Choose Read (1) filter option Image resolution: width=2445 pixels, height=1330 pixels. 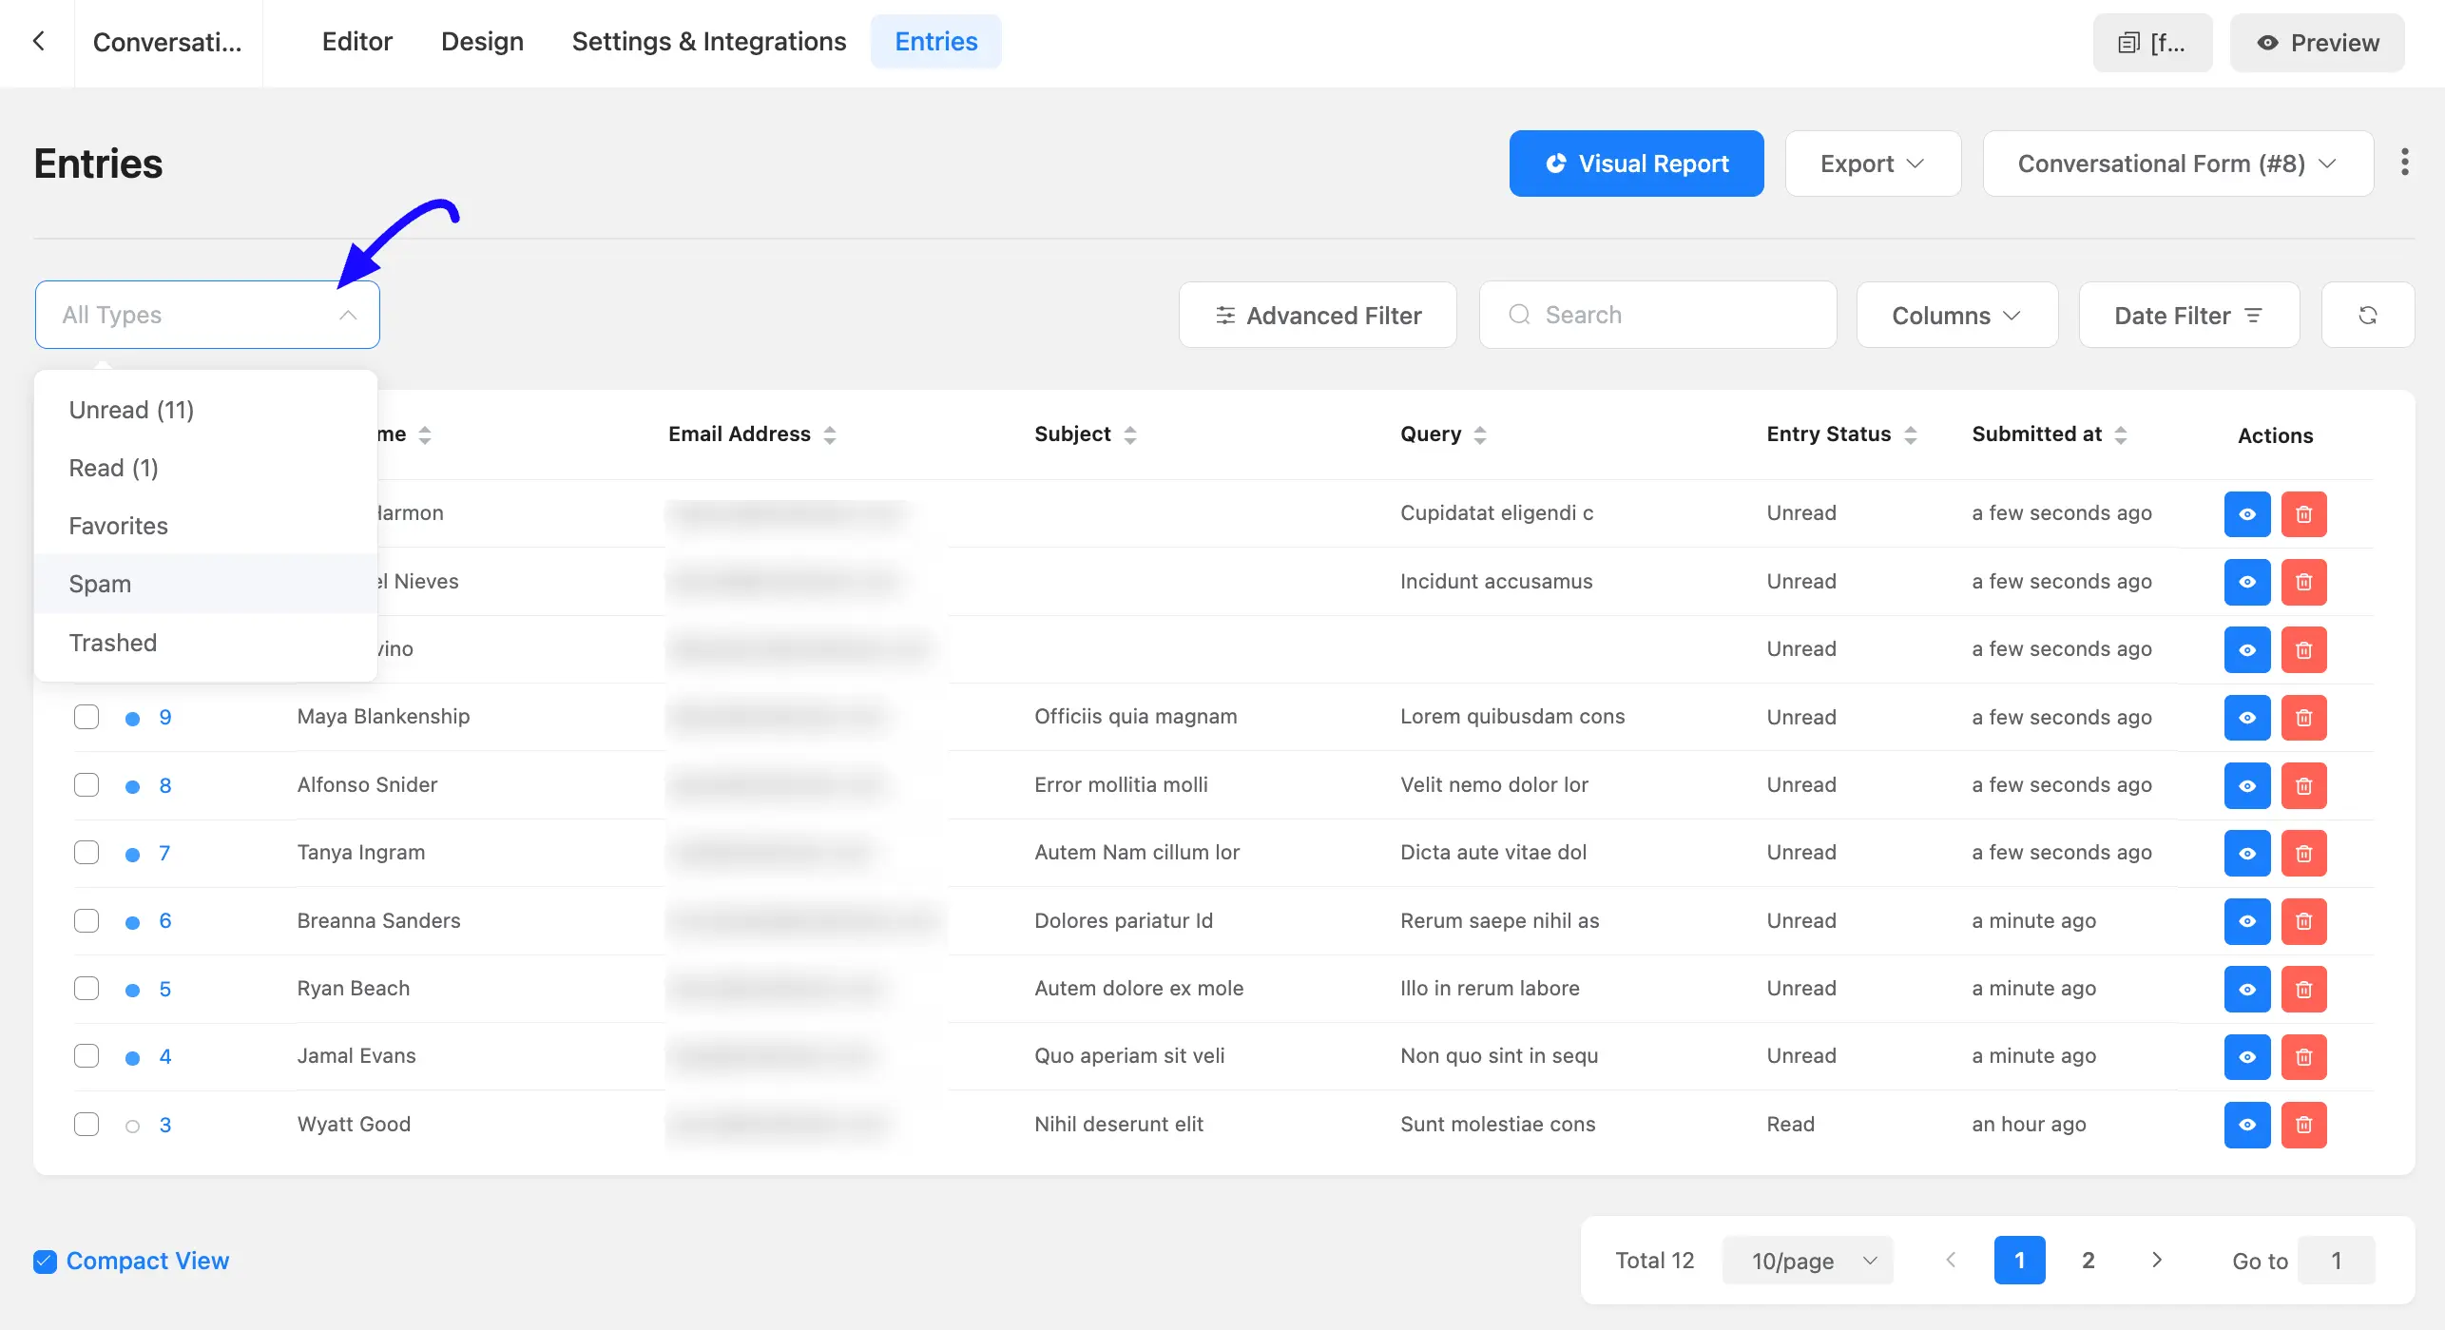point(205,468)
